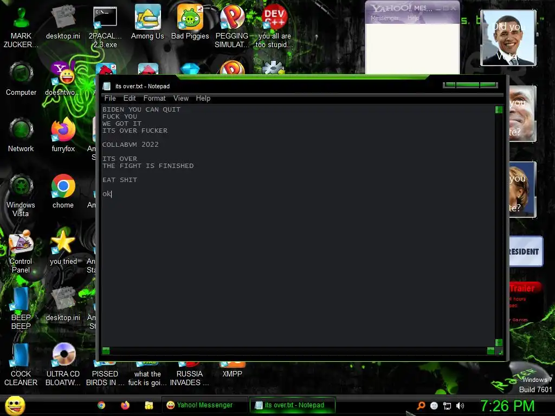This screenshot has width=555, height=416.
Task: Select the desktop.ini file beside MARK ZUCKER...
Action: click(63, 23)
